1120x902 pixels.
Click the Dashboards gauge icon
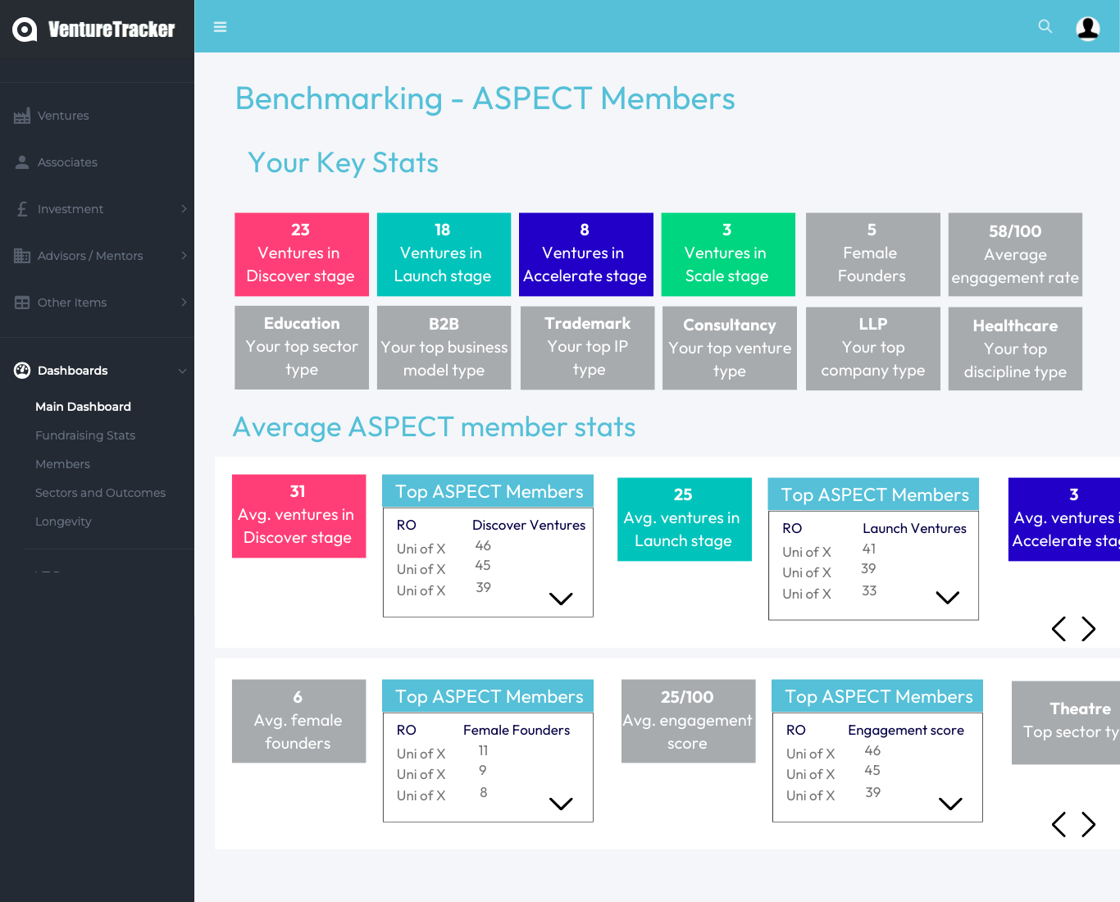pos(22,371)
